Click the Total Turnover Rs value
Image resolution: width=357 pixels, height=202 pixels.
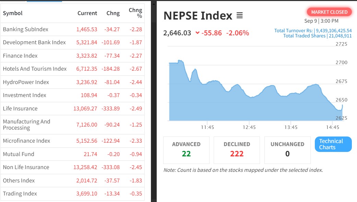tap(334, 31)
